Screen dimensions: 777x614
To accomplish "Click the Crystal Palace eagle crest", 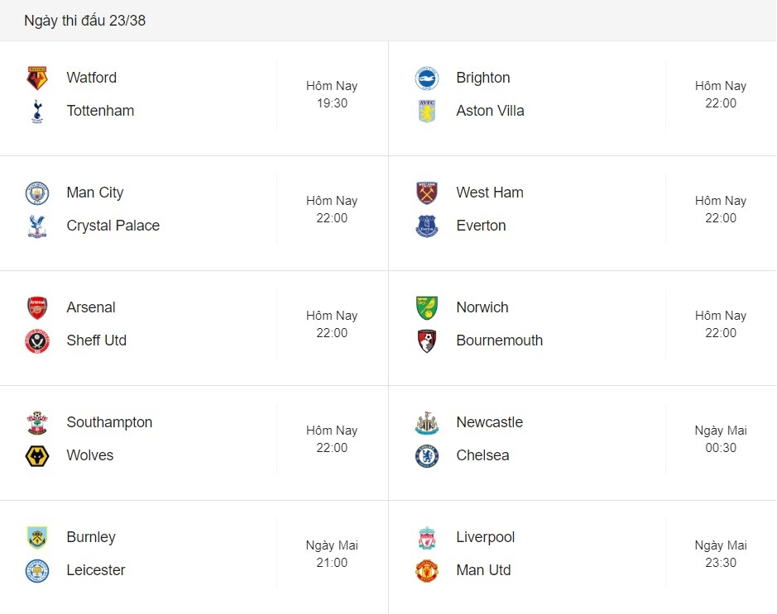I will [x=37, y=226].
